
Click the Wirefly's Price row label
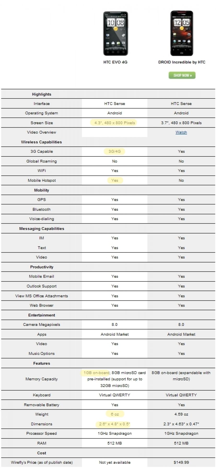[x=42, y=462]
